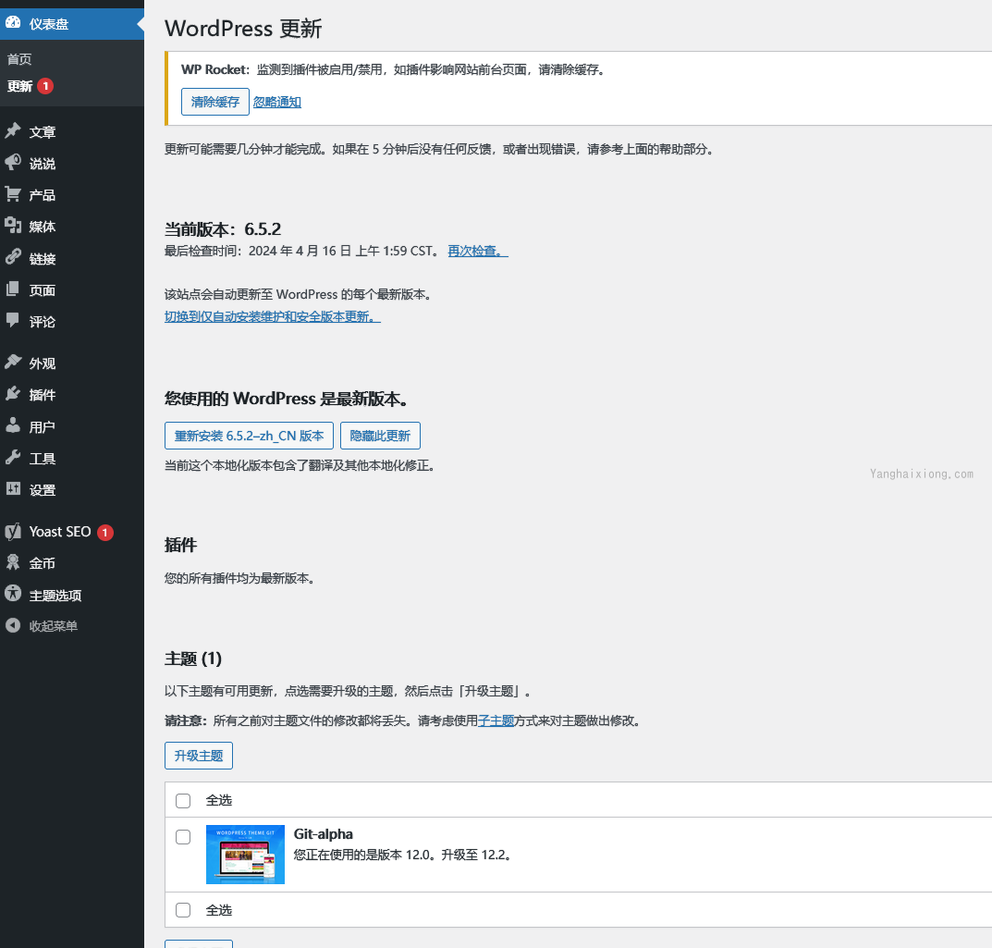Click the collapse arrow icon for 收起菜单

[13, 626]
